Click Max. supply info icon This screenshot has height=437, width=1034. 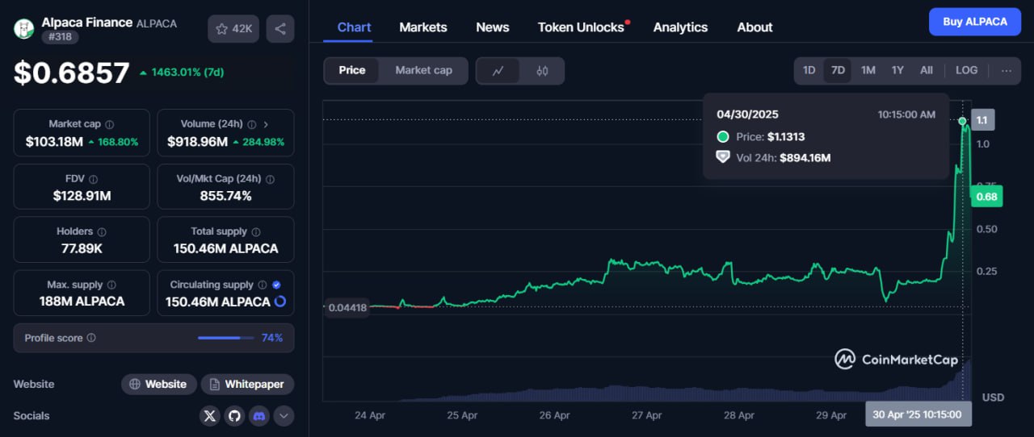coord(111,285)
